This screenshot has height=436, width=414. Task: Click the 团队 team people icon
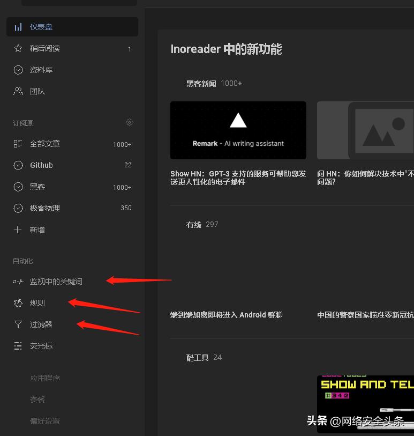18,91
